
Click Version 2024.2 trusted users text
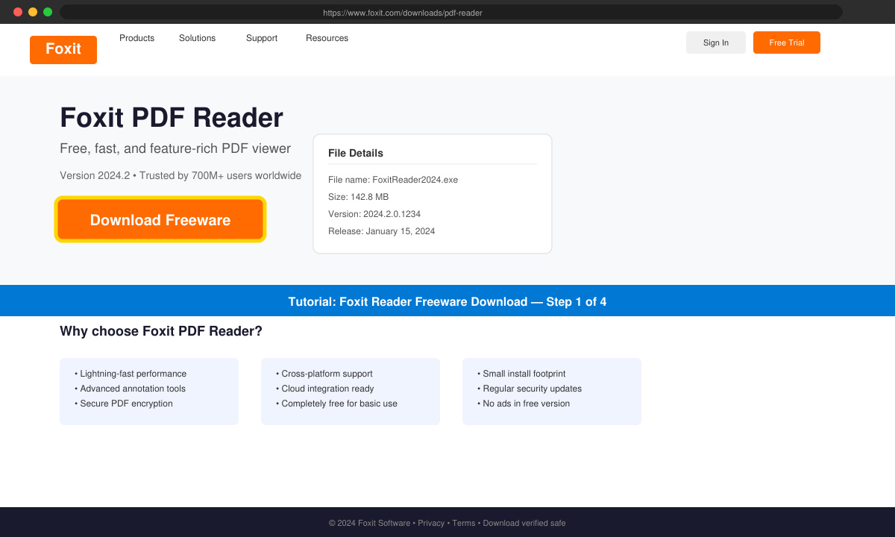click(x=180, y=175)
